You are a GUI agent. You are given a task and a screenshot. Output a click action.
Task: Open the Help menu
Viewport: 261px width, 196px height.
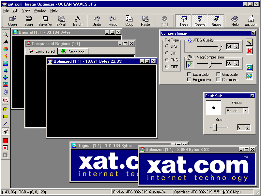coord(54,10)
